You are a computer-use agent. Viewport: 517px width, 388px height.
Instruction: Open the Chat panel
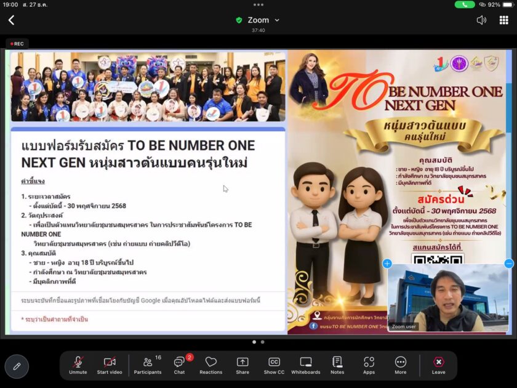pos(179,365)
